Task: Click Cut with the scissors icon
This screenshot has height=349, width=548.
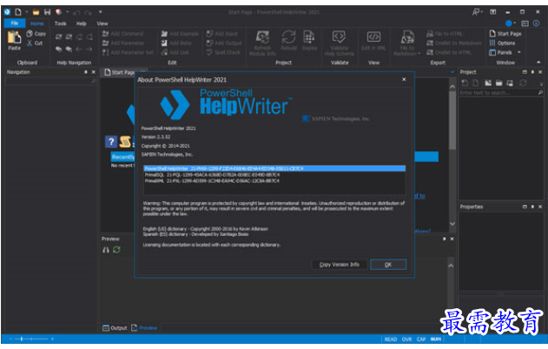Action: point(35,43)
